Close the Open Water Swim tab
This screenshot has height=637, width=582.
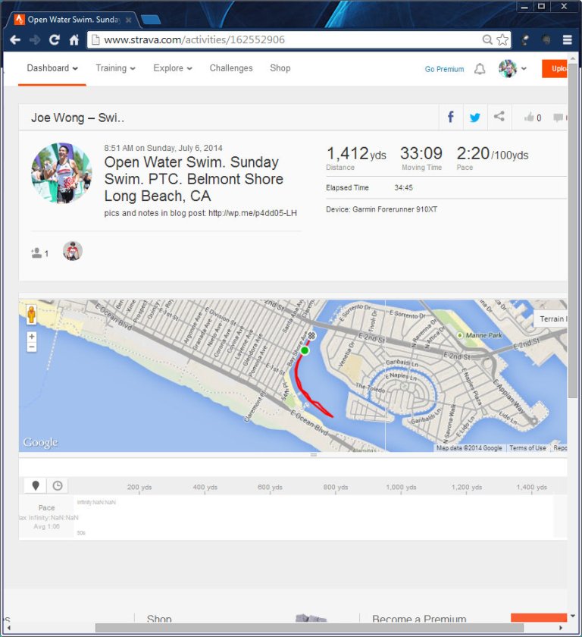coord(129,20)
